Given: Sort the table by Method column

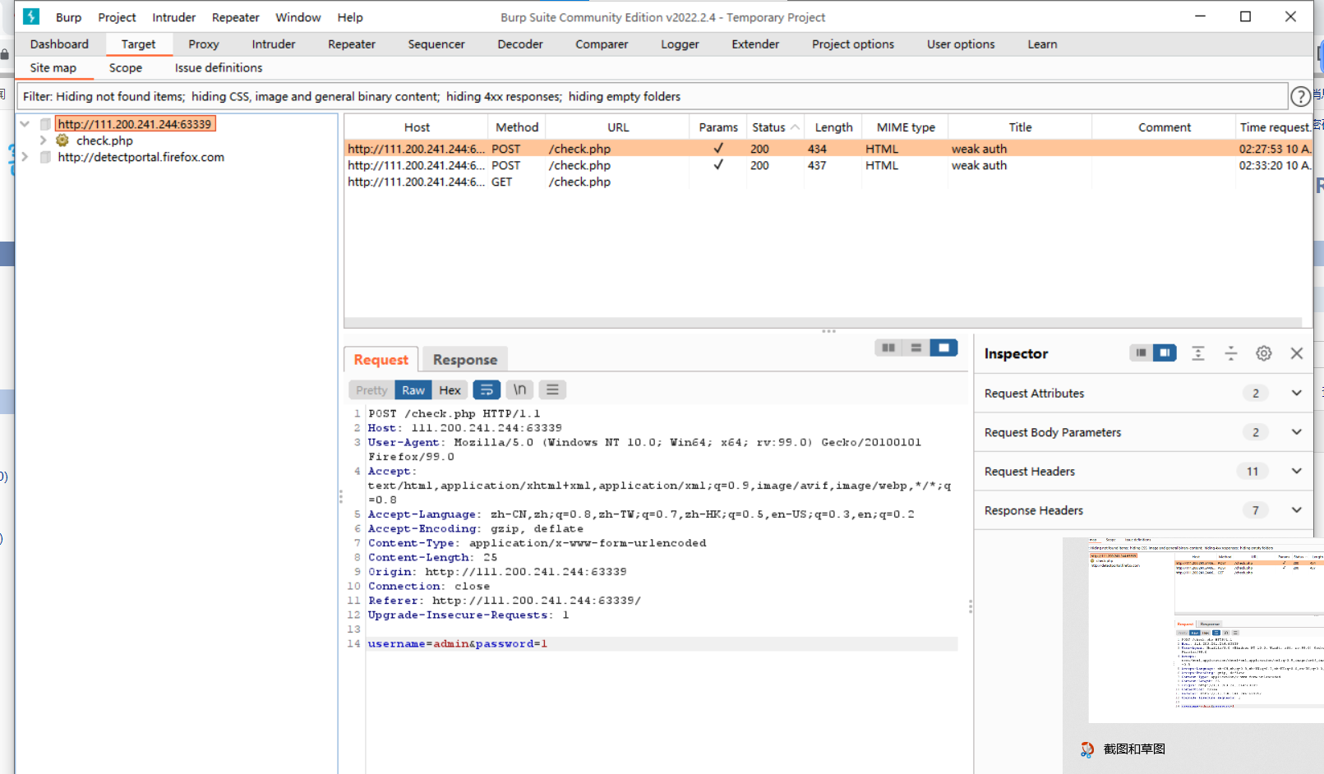Looking at the screenshot, I should pos(517,127).
